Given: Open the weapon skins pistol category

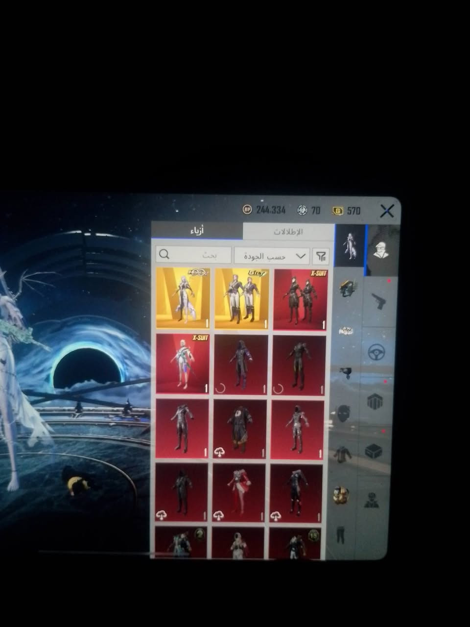Looking at the screenshot, I should pos(378,301).
